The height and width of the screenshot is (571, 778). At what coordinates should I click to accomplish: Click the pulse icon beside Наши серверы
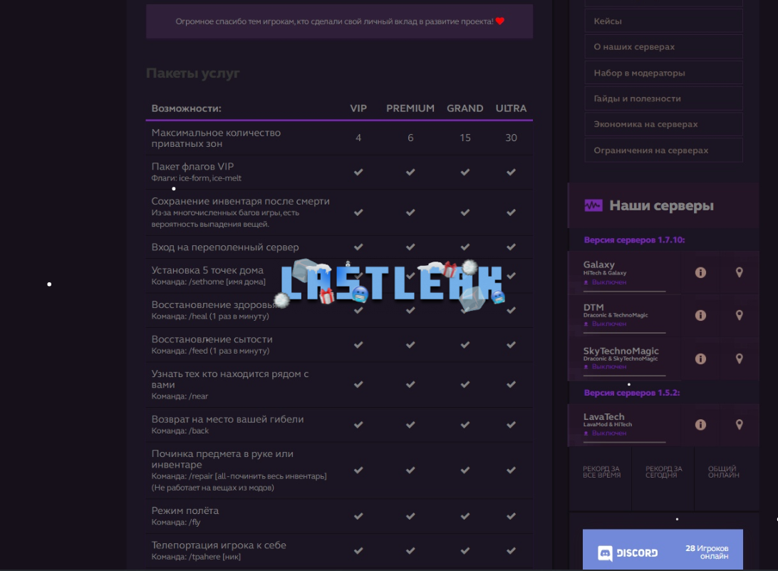tap(593, 205)
